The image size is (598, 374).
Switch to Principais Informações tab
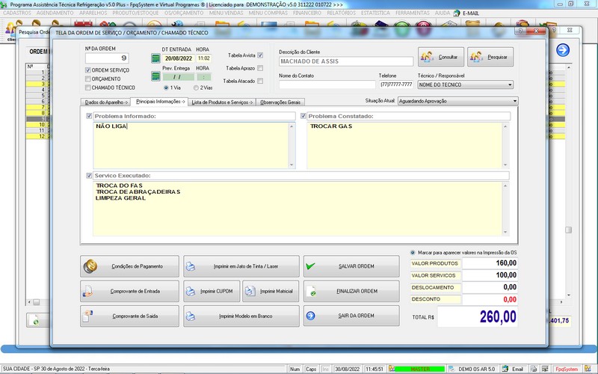click(159, 102)
